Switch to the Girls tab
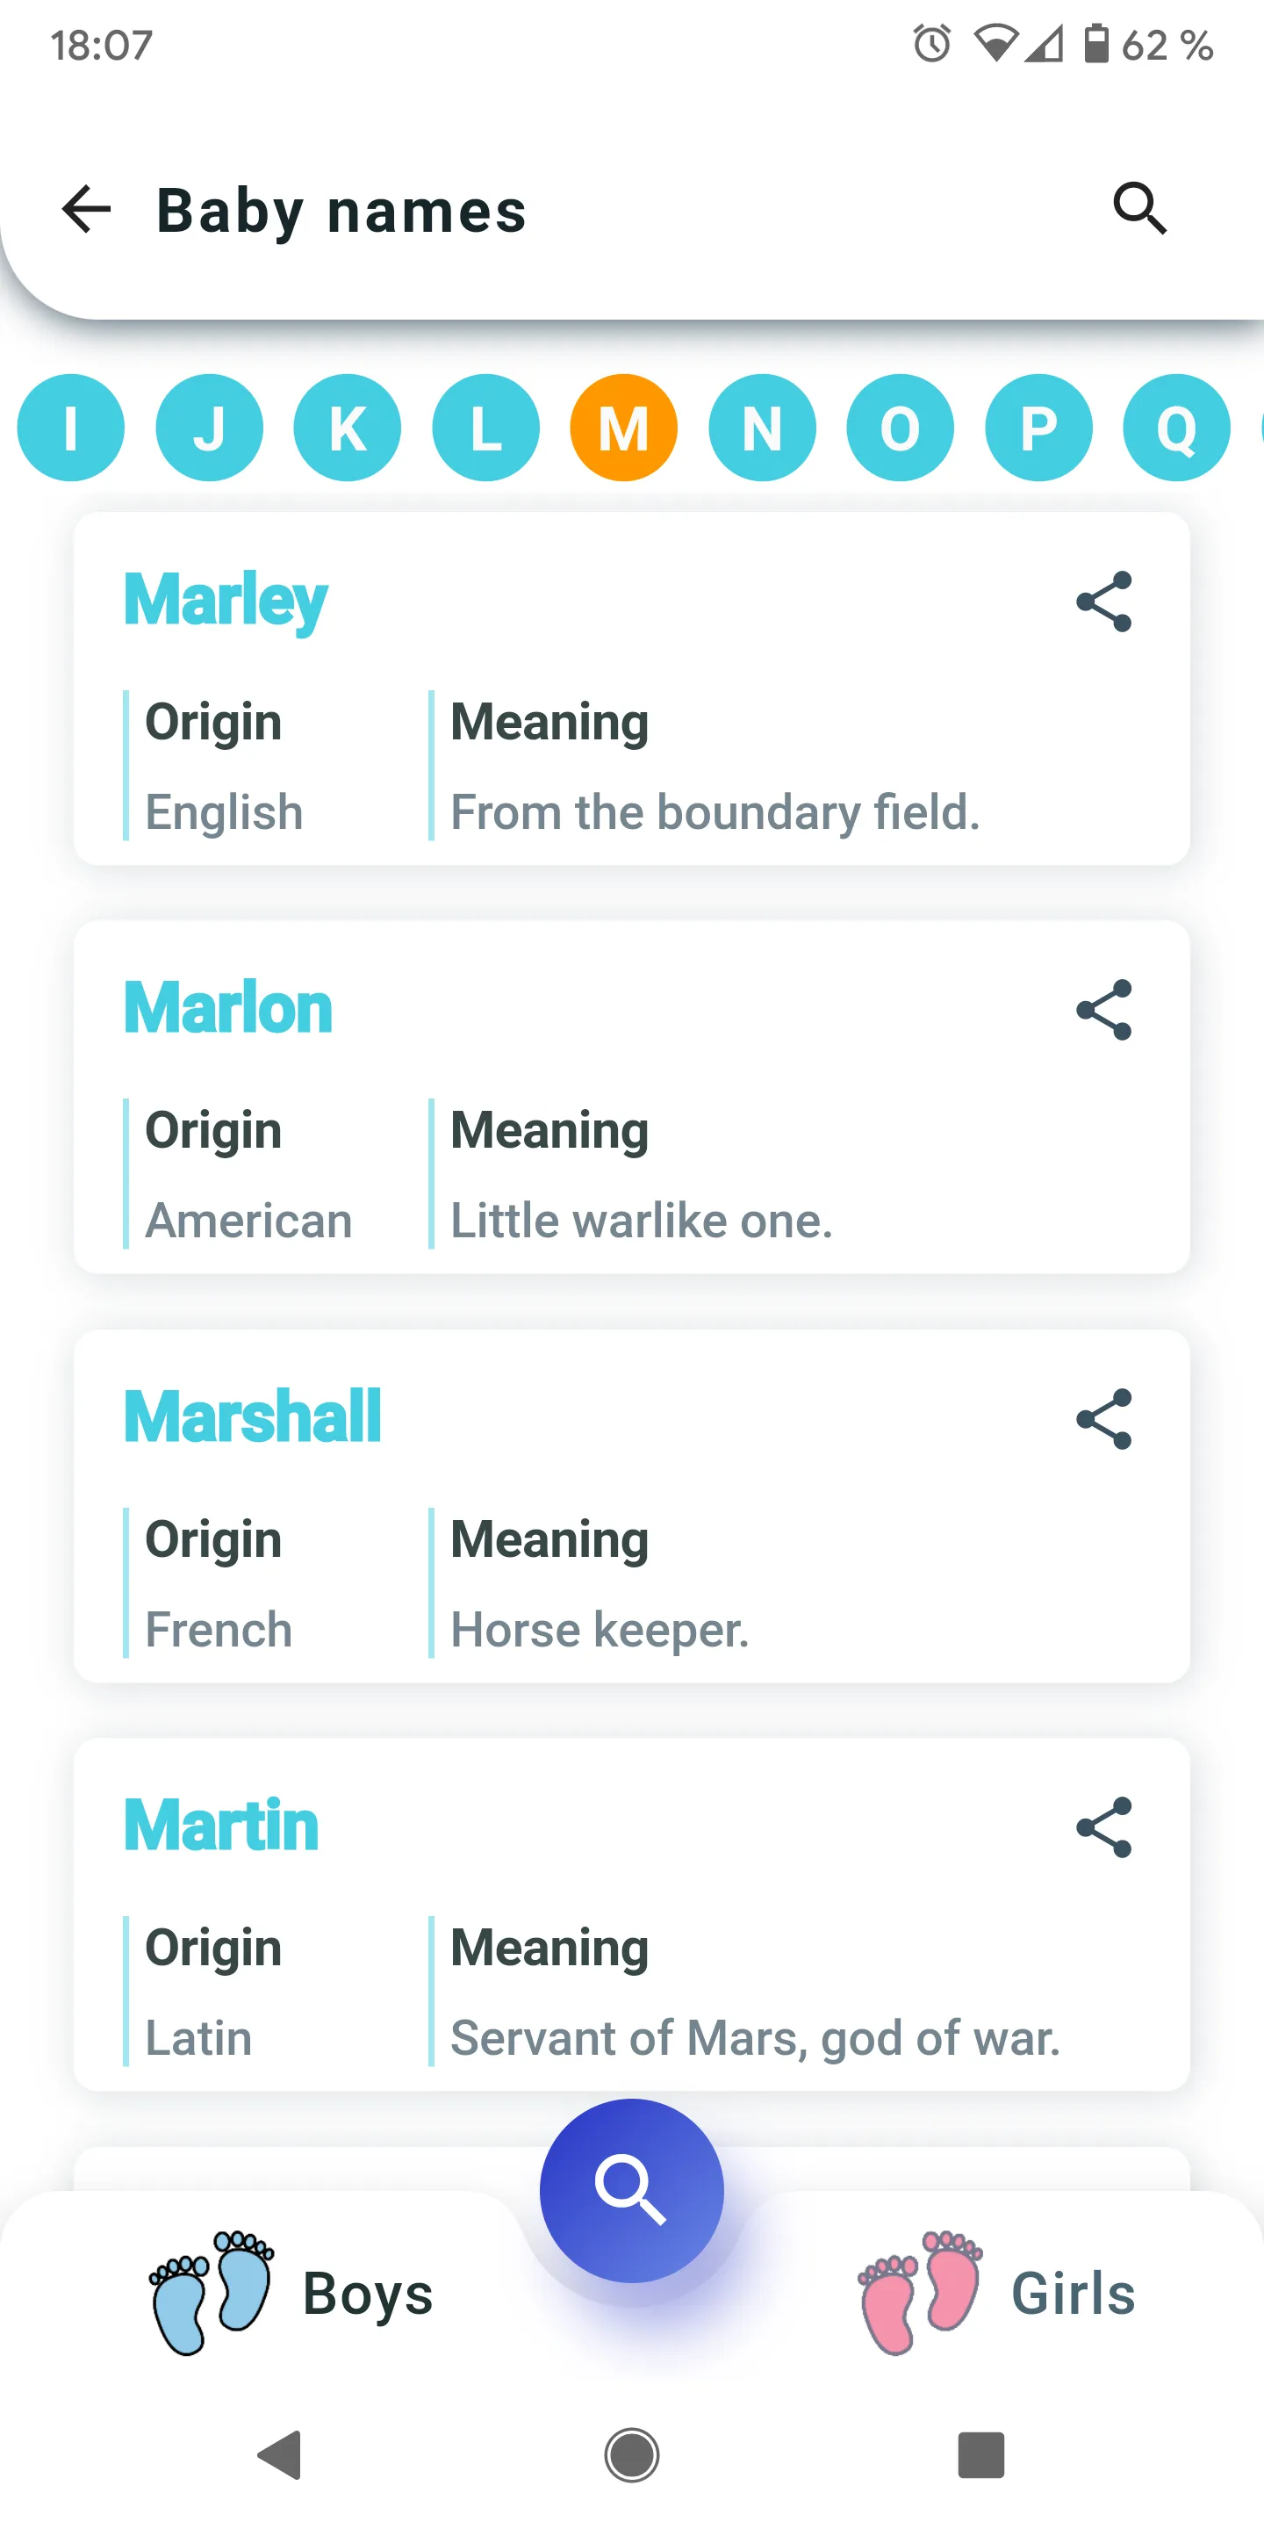This screenshot has width=1264, height=2529. click(997, 2295)
